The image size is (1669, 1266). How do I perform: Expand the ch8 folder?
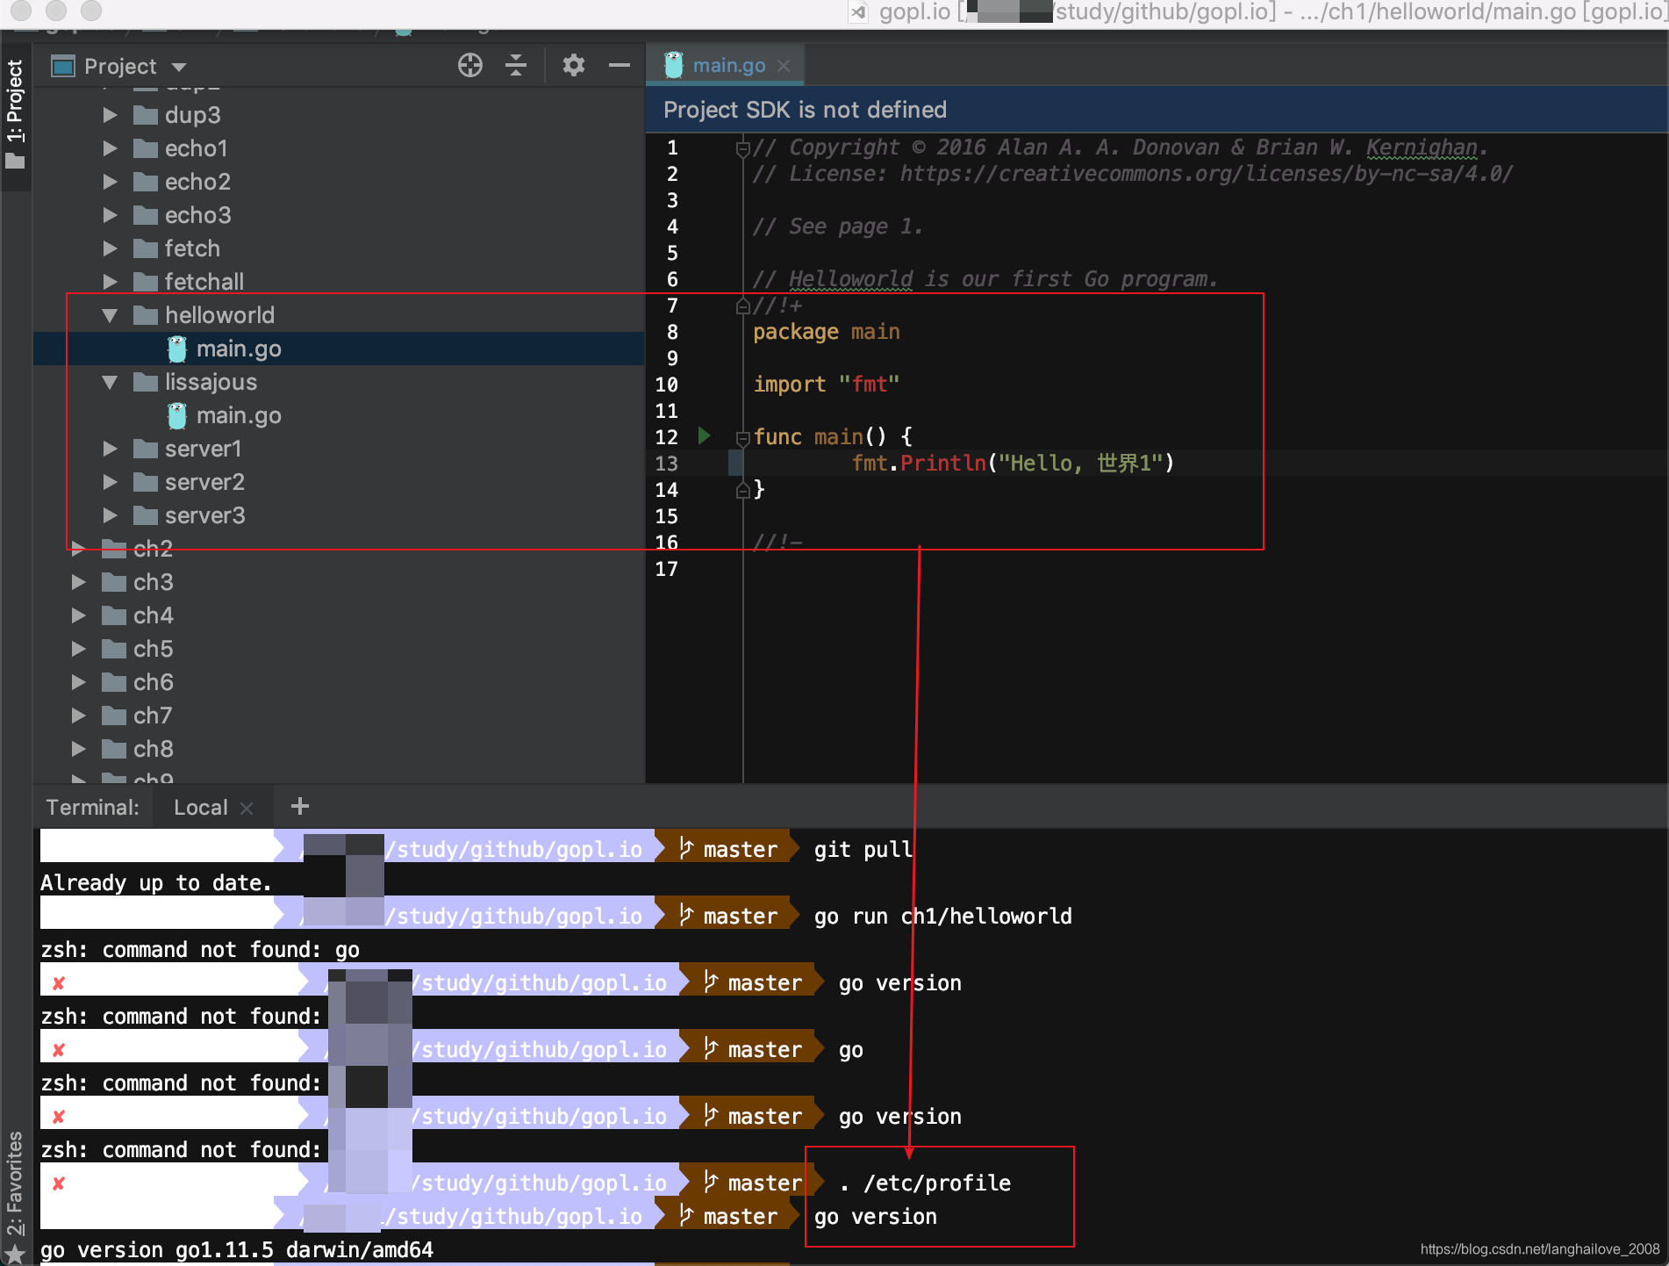(x=78, y=749)
